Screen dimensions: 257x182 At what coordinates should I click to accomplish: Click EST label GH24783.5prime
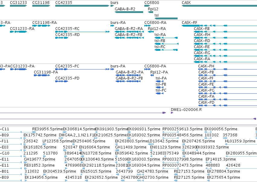point(153,171)
